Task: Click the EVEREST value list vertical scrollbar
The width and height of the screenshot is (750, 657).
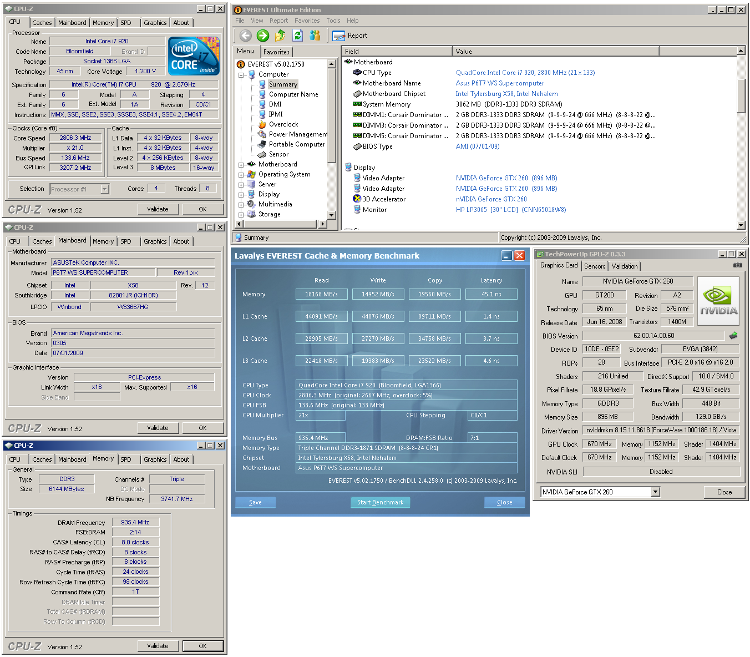Action: [x=741, y=138]
